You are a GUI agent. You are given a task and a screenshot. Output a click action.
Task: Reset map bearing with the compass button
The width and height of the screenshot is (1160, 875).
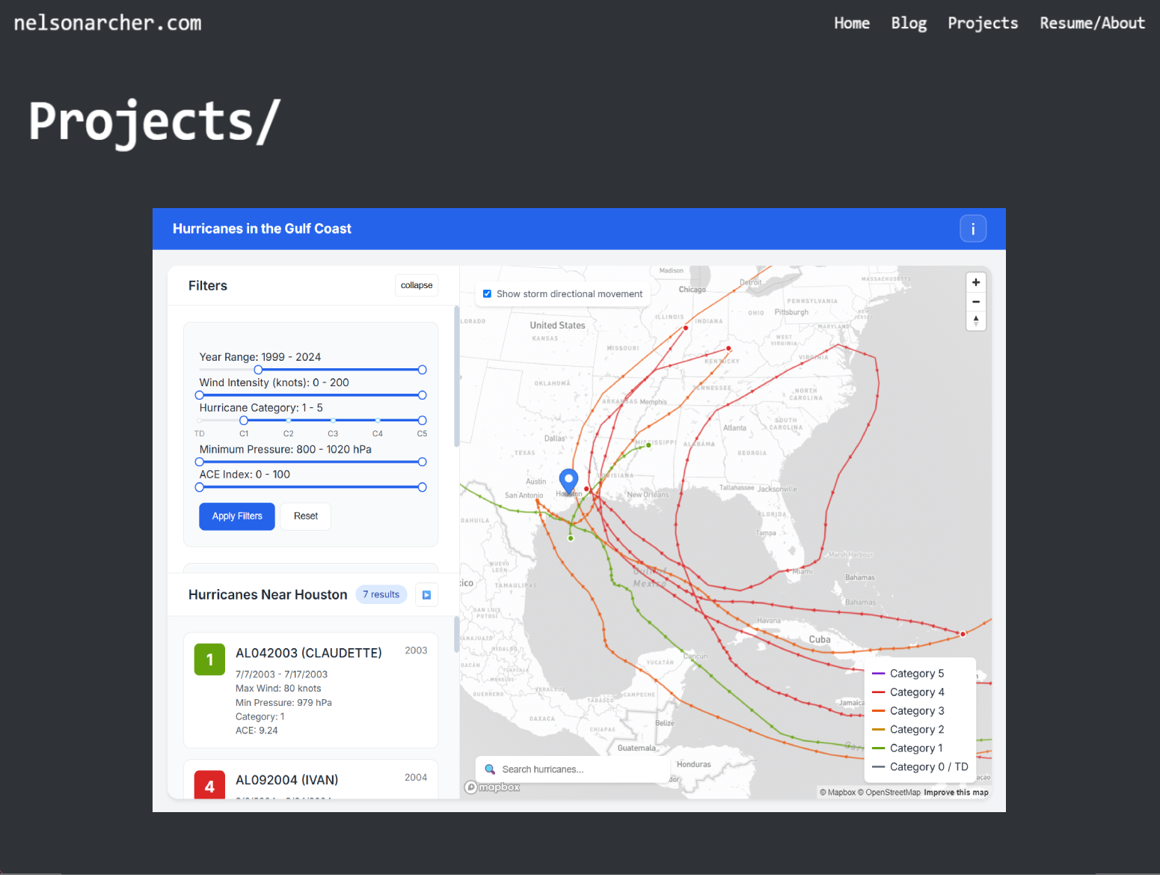tap(975, 321)
